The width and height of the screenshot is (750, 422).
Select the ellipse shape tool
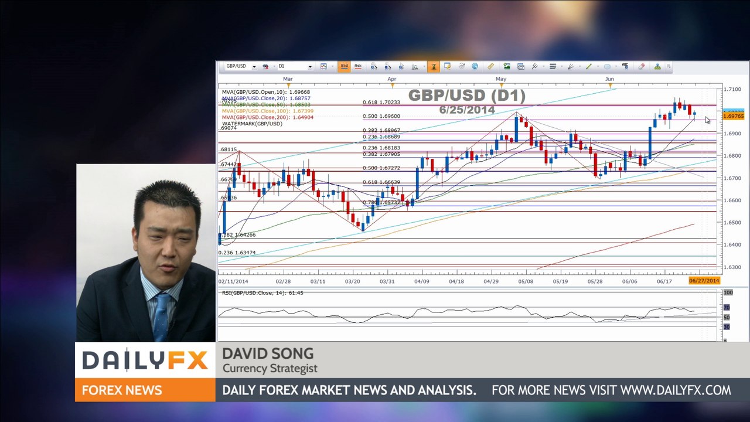(x=607, y=66)
